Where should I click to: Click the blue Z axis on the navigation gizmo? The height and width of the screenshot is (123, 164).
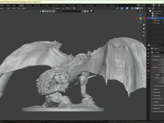[140, 15]
